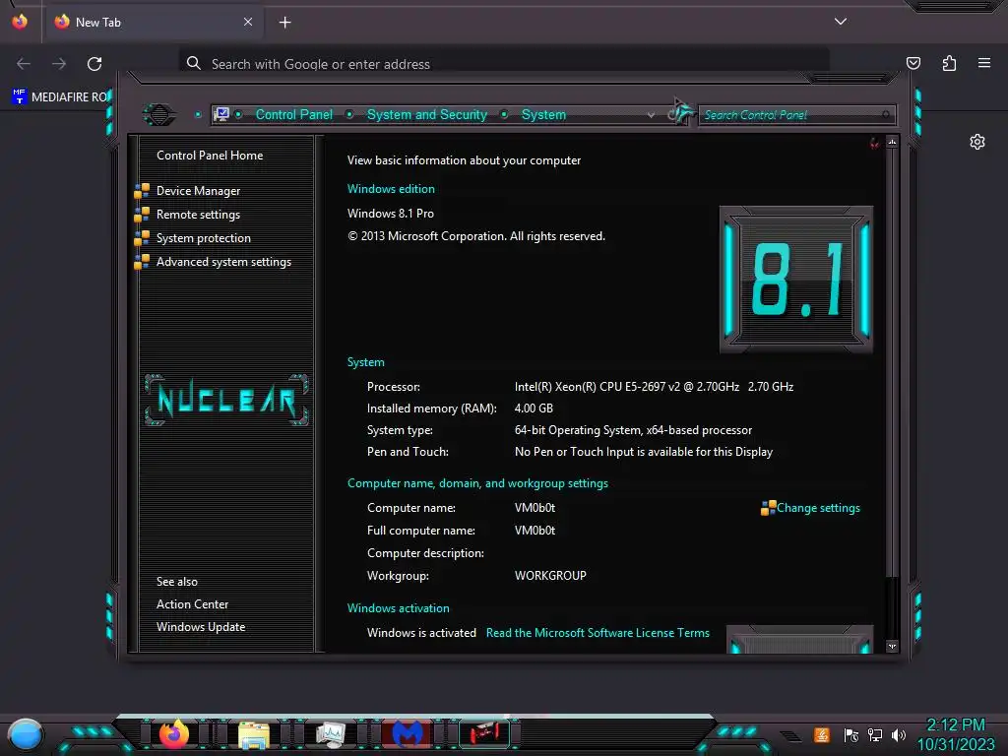The width and height of the screenshot is (1008, 756).
Task: Expand the dropdown before System breadcrumb
Action: [505, 114]
